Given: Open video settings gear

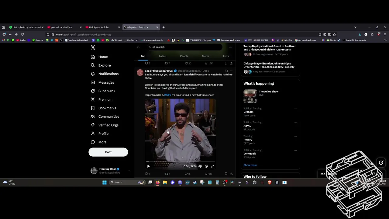Looking at the screenshot, I should point(206,166).
